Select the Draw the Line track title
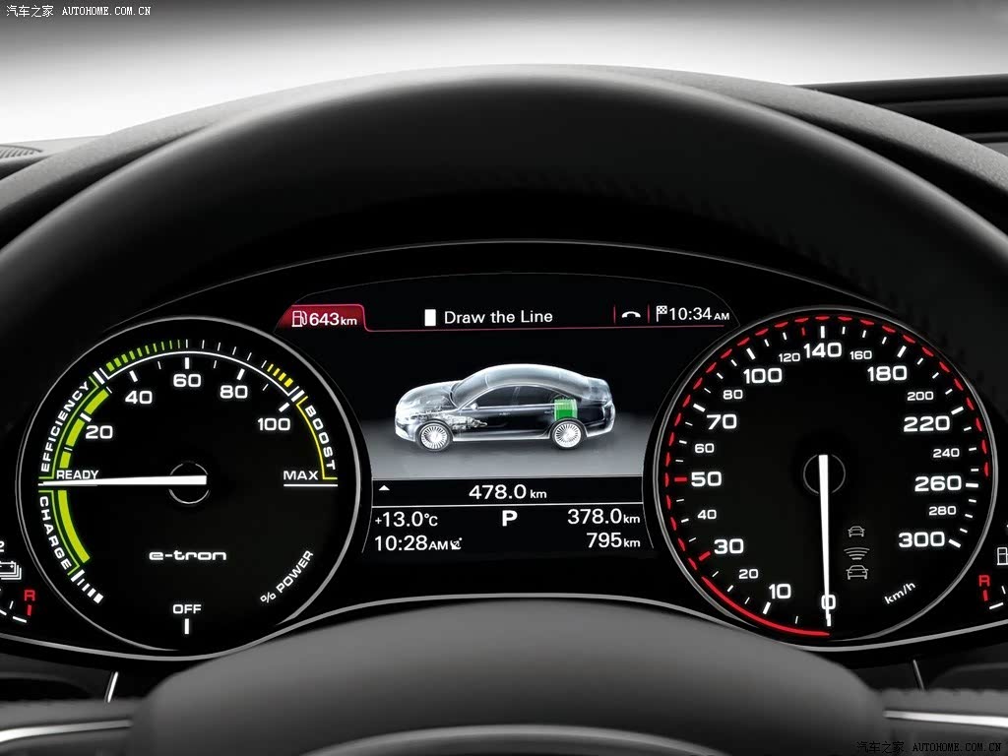This screenshot has height=756, width=1008. (498, 317)
